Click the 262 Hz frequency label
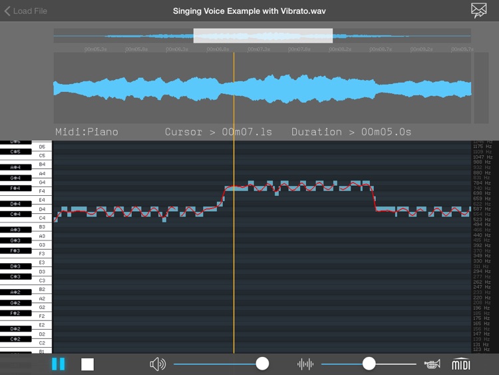This screenshot has width=499, height=375. [482, 282]
